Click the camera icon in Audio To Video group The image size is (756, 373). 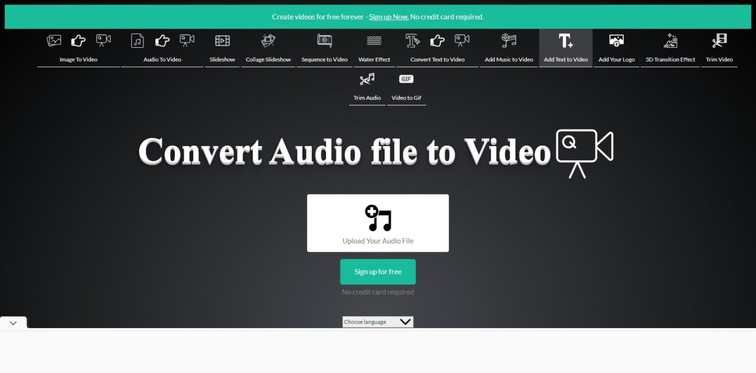pos(187,41)
